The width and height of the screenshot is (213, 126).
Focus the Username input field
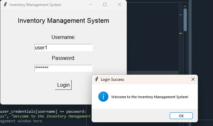[x=63, y=48]
